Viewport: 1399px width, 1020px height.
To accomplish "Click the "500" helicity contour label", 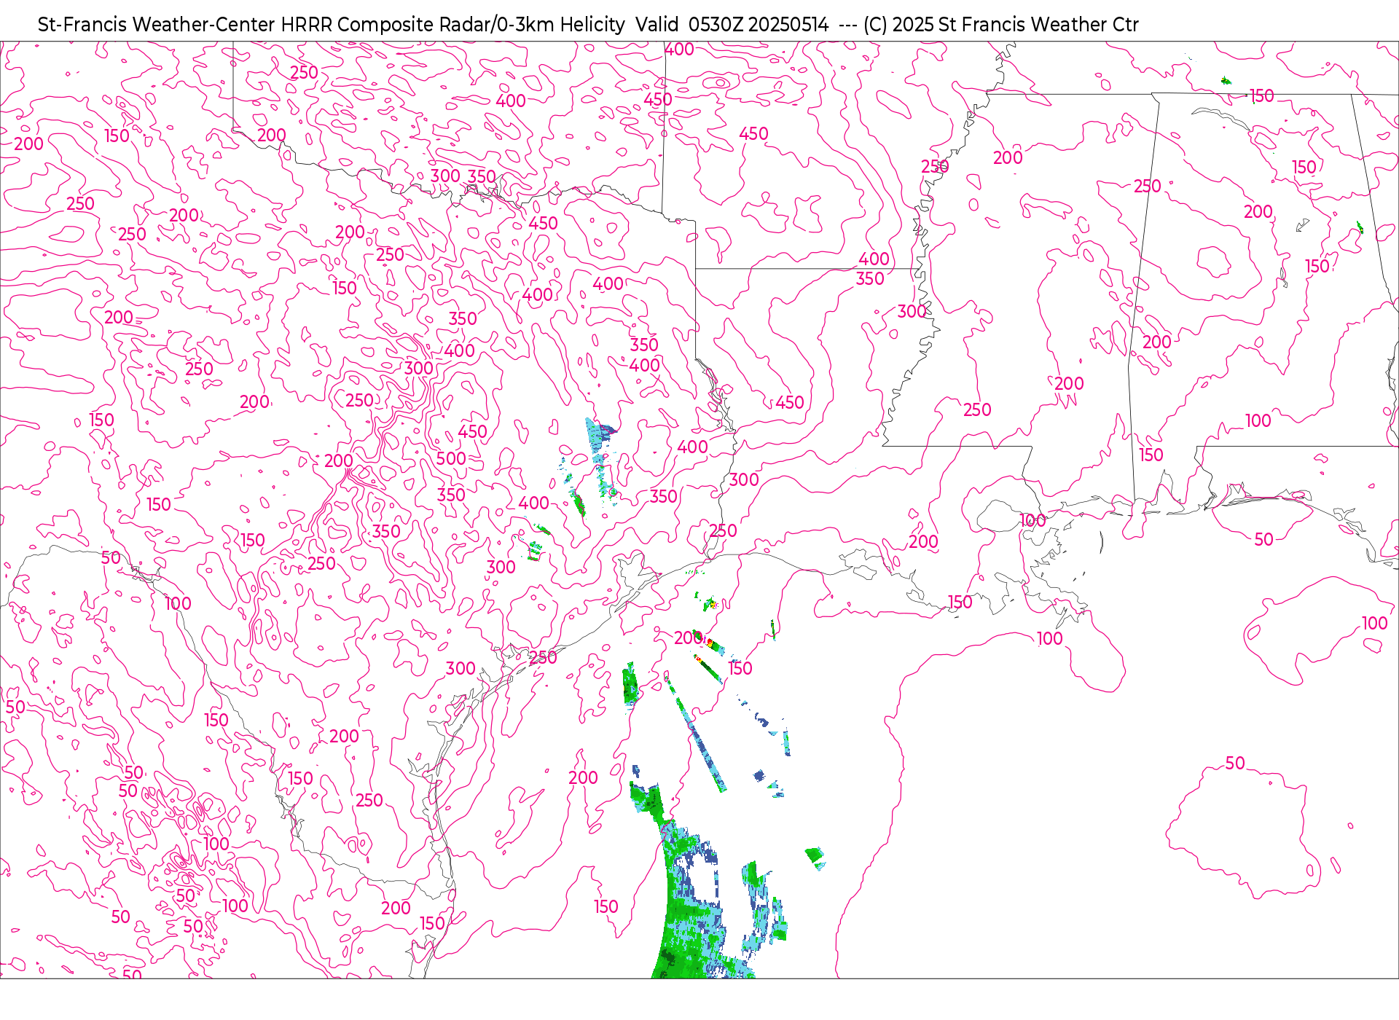I will click(451, 458).
